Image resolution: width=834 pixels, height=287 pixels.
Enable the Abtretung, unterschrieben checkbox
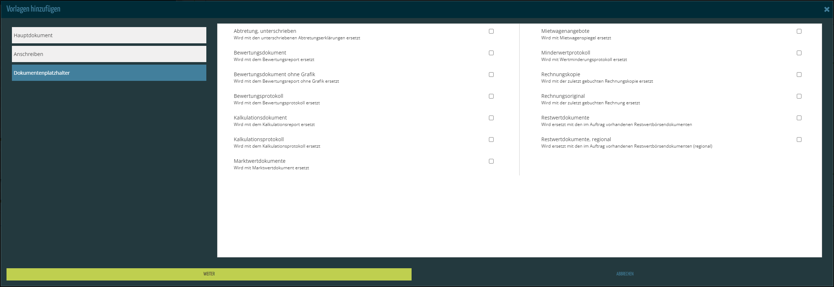point(491,31)
